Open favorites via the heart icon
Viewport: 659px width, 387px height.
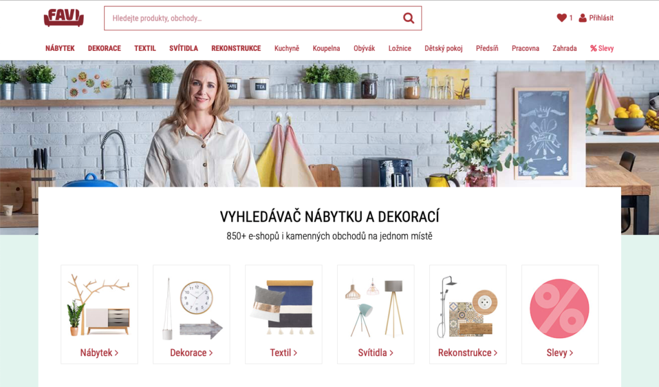pyautogui.click(x=561, y=17)
